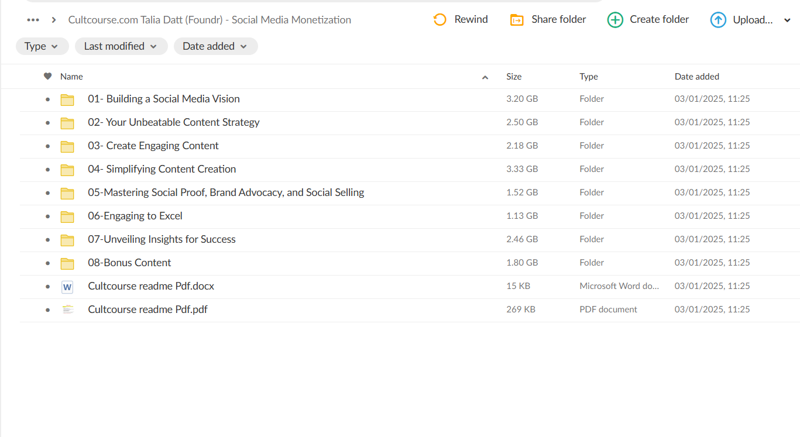Screen dimensions: 800x437
Task: Click Folder type cell of 02- Your Unbeatable row
Action: click(592, 122)
